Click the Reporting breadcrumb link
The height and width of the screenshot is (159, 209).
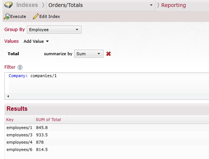tap(173, 5)
